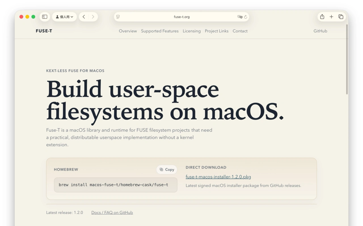363x226 pixels.
Task: Open Docs / FAQ on GitHub
Action: (x=112, y=212)
